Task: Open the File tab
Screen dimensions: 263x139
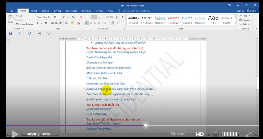Action: tap(11, 11)
